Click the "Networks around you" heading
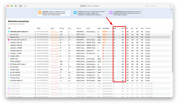This screenshot has height=105, width=179. [x=18, y=21]
